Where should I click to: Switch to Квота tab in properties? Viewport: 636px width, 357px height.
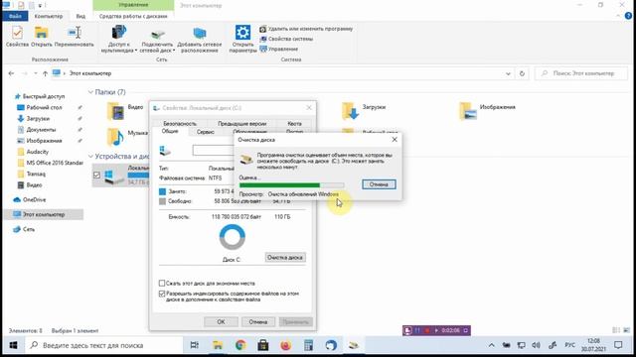[294, 123]
